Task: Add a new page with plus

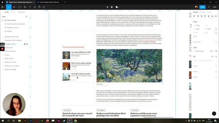Action: [x=26, y=17]
